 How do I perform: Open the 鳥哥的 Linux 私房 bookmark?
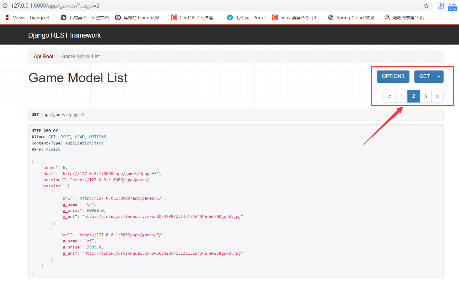point(139,18)
